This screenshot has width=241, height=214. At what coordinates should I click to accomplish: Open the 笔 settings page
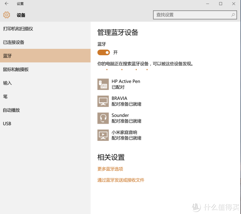click(x=45, y=96)
